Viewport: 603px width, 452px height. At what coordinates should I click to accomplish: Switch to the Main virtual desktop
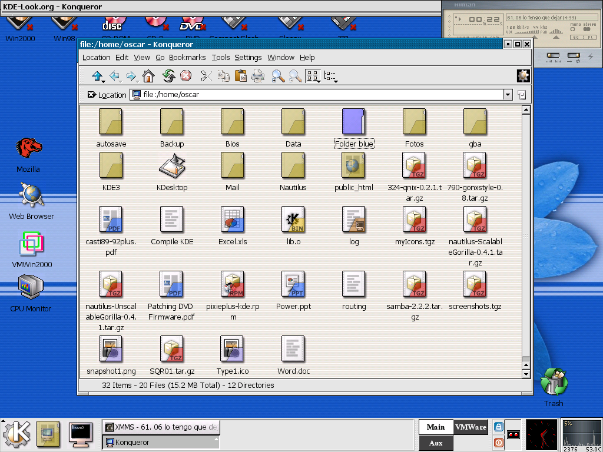click(x=436, y=427)
